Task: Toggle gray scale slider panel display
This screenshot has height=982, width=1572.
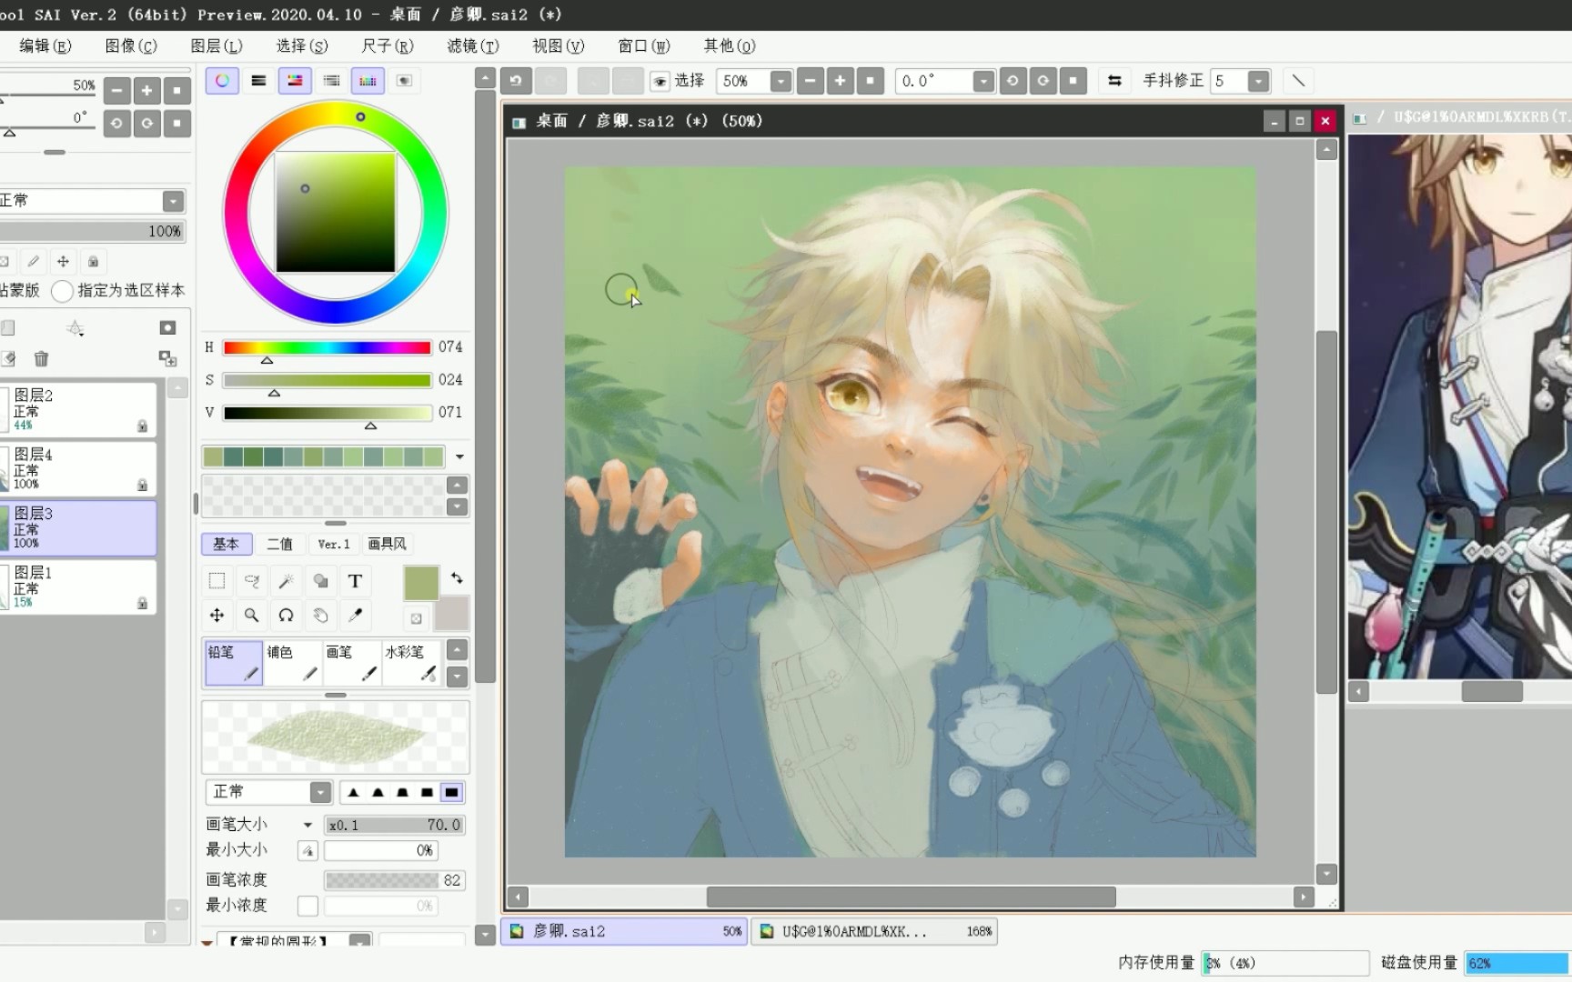Action: tap(331, 81)
